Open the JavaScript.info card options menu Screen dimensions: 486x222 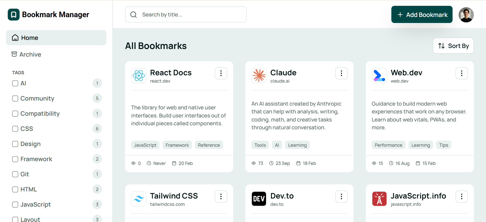[x=462, y=196]
